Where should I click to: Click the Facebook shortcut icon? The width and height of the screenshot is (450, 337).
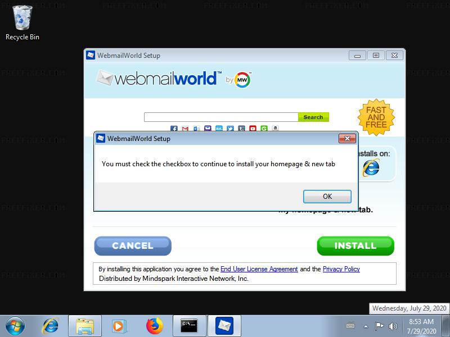tap(174, 129)
